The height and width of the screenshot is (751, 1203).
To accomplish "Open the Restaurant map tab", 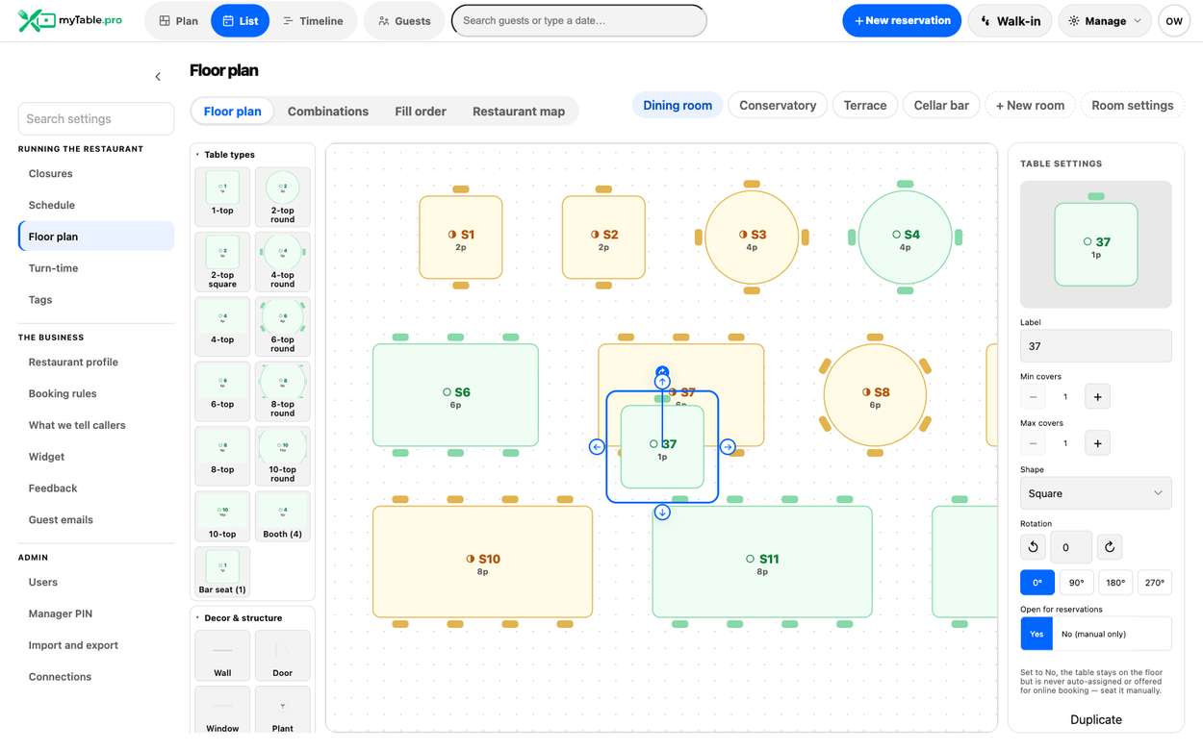I will 519,112.
